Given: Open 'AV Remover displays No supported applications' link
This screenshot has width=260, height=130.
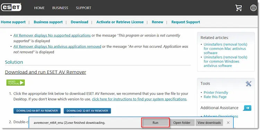Looking at the screenshot, I should (52, 35).
